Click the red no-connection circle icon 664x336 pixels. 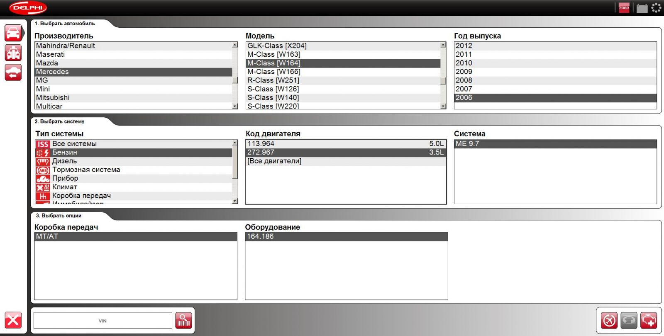click(x=609, y=320)
